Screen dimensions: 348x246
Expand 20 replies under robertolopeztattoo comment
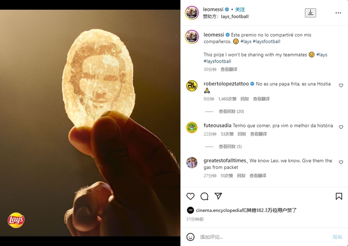231,112
